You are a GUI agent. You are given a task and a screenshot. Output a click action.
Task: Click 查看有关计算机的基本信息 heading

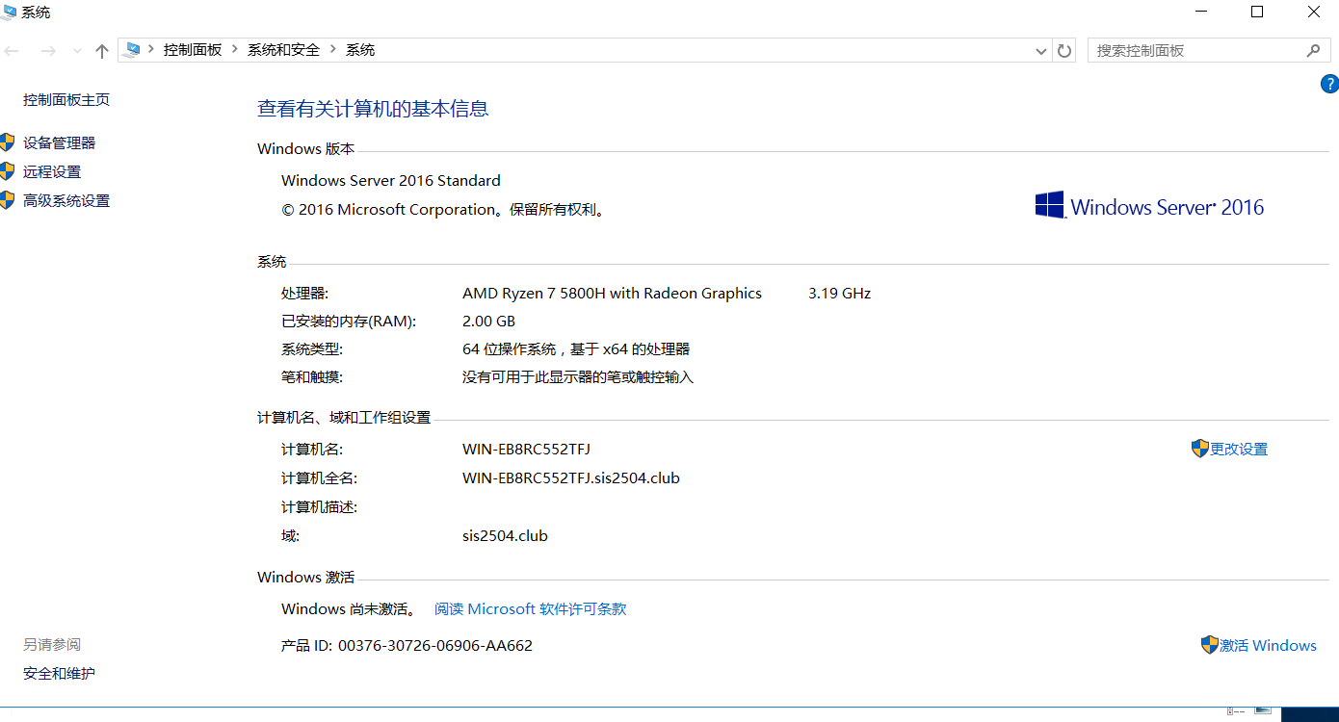(373, 109)
